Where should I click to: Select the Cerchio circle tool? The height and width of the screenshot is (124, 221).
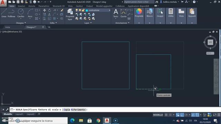coord(21,13)
